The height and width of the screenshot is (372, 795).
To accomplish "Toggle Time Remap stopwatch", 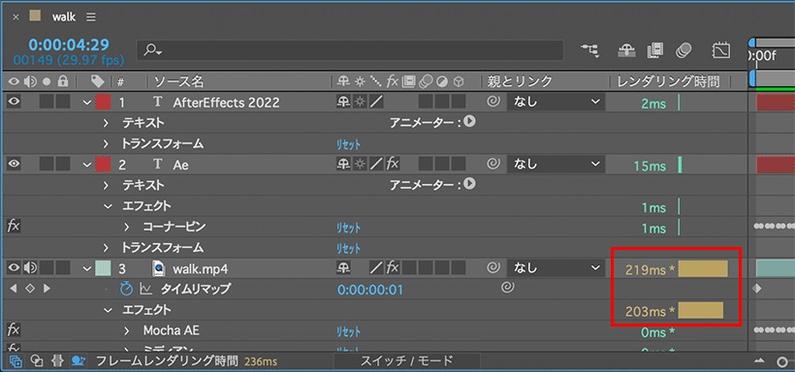I will 126,289.
